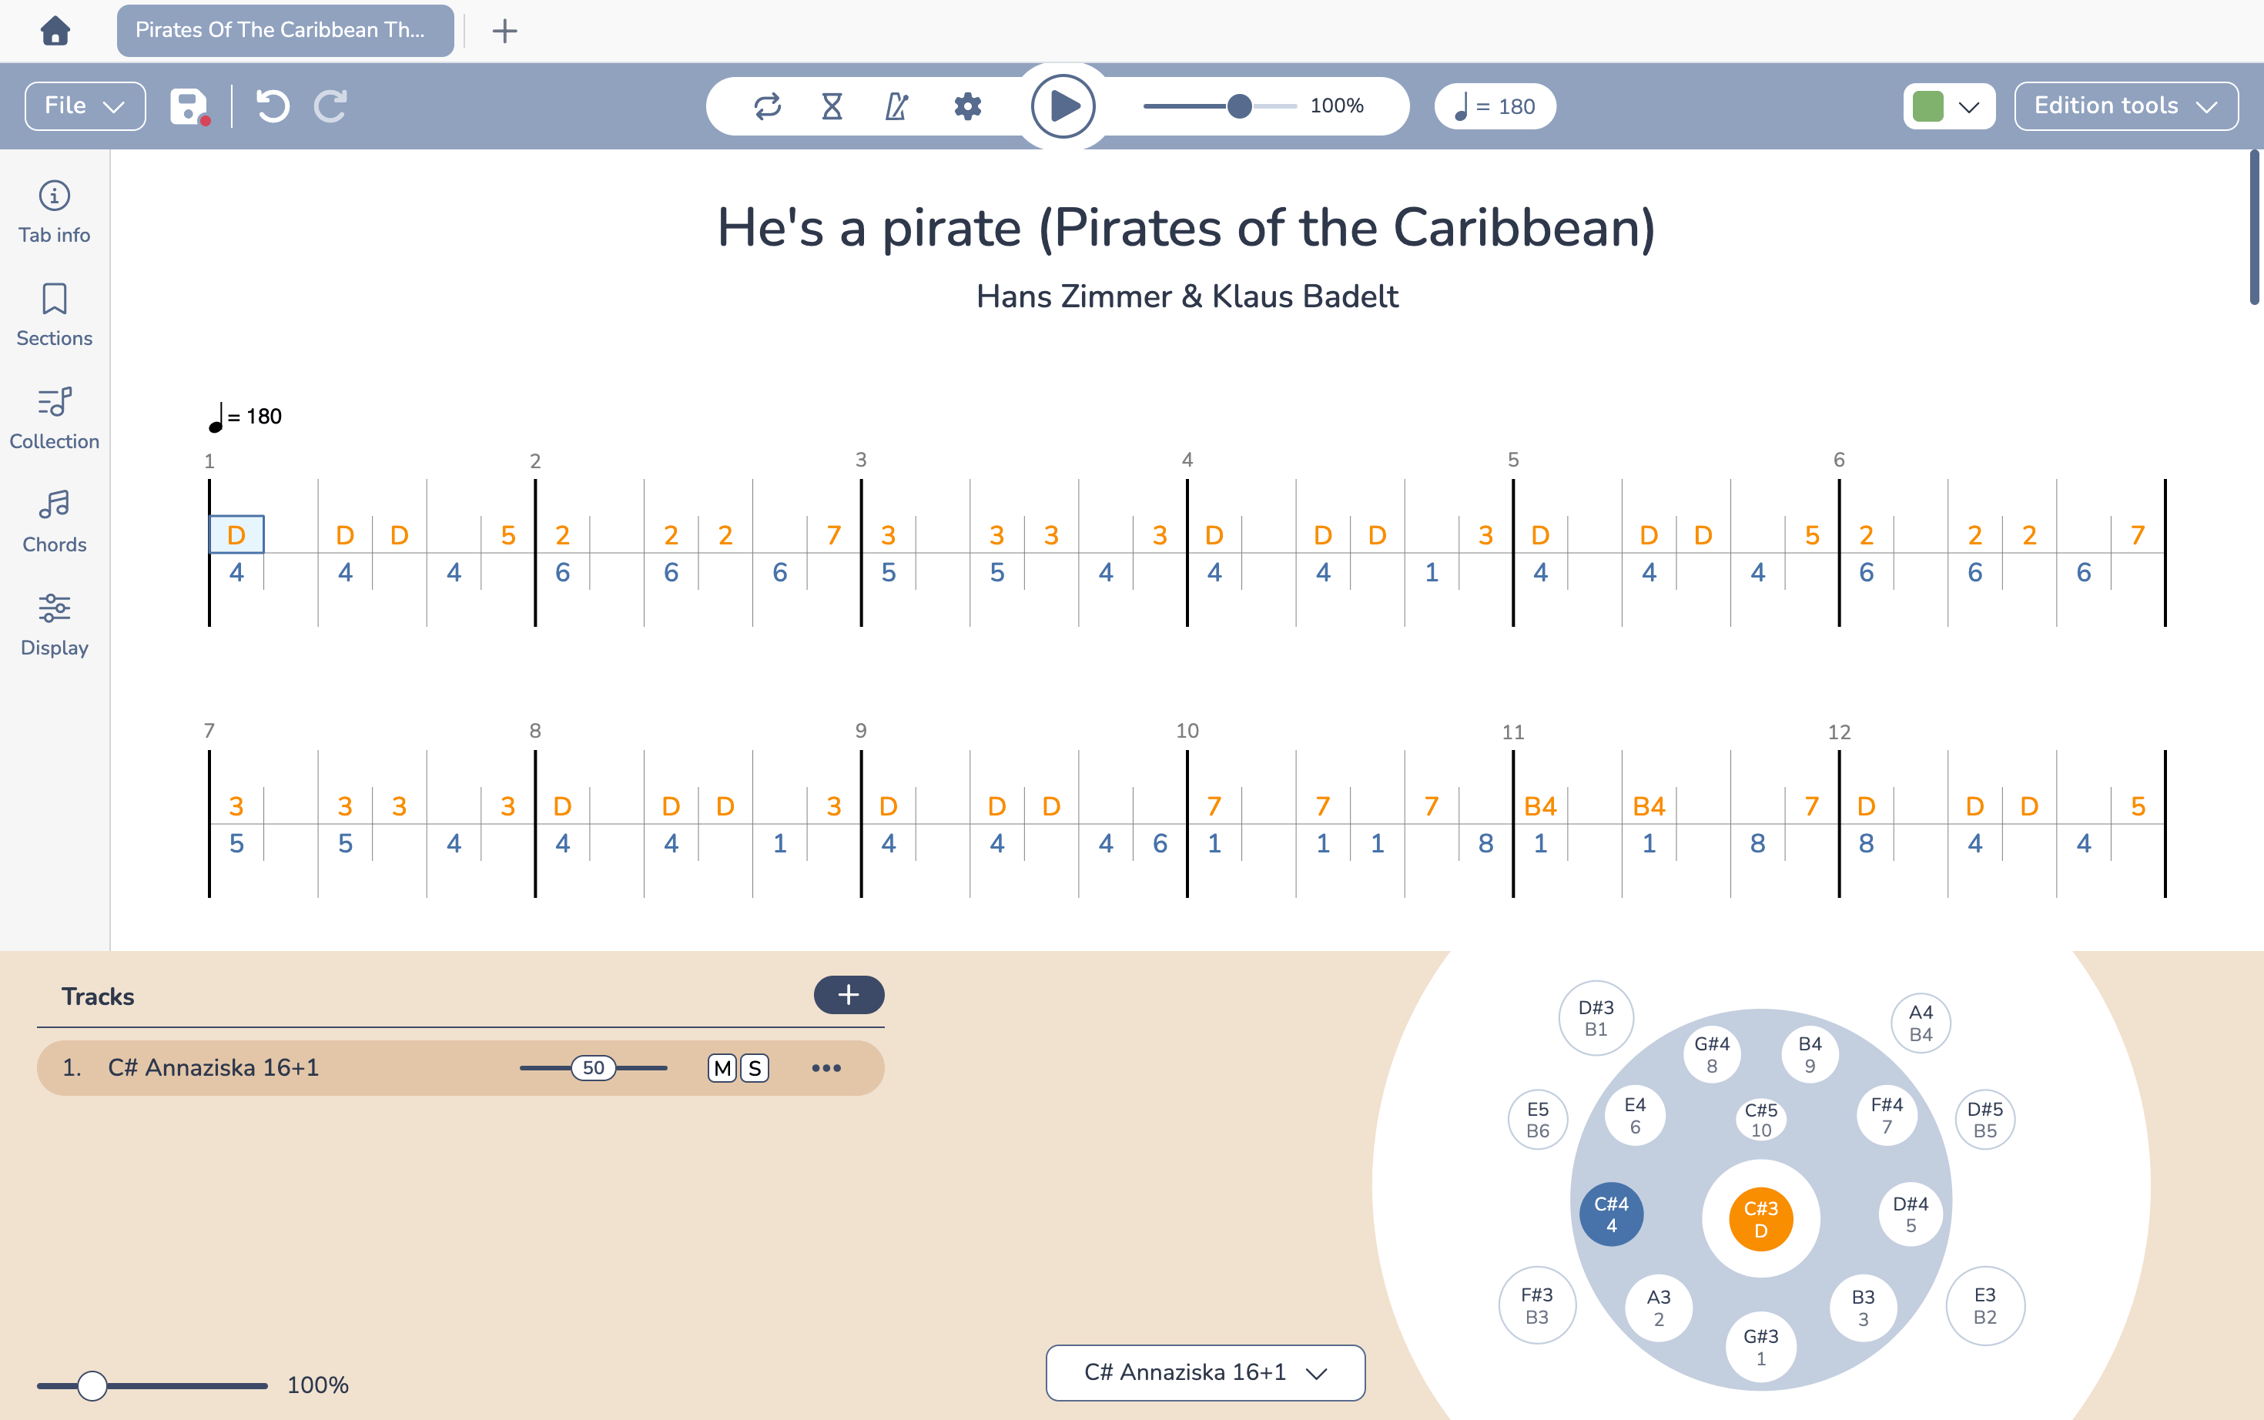Tap the E4 note 6 on handpan
2264x1420 pixels.
(x=1635, y=1115)
